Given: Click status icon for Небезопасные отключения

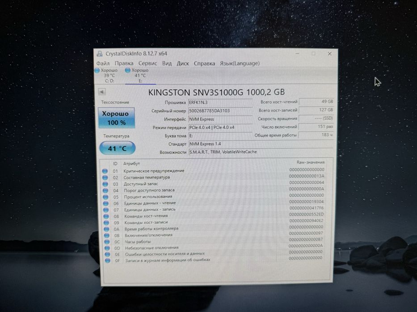Looking at the screenshot, I should point(107,248).
